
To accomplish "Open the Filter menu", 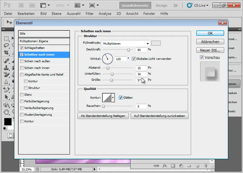I will [x=90, y=14].
